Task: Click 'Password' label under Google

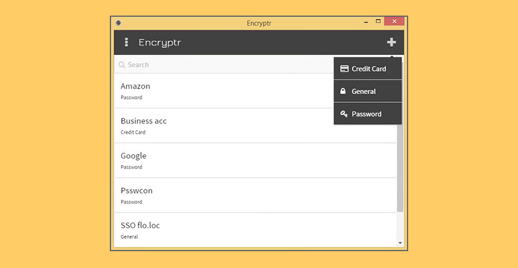Action: [132, 167]
